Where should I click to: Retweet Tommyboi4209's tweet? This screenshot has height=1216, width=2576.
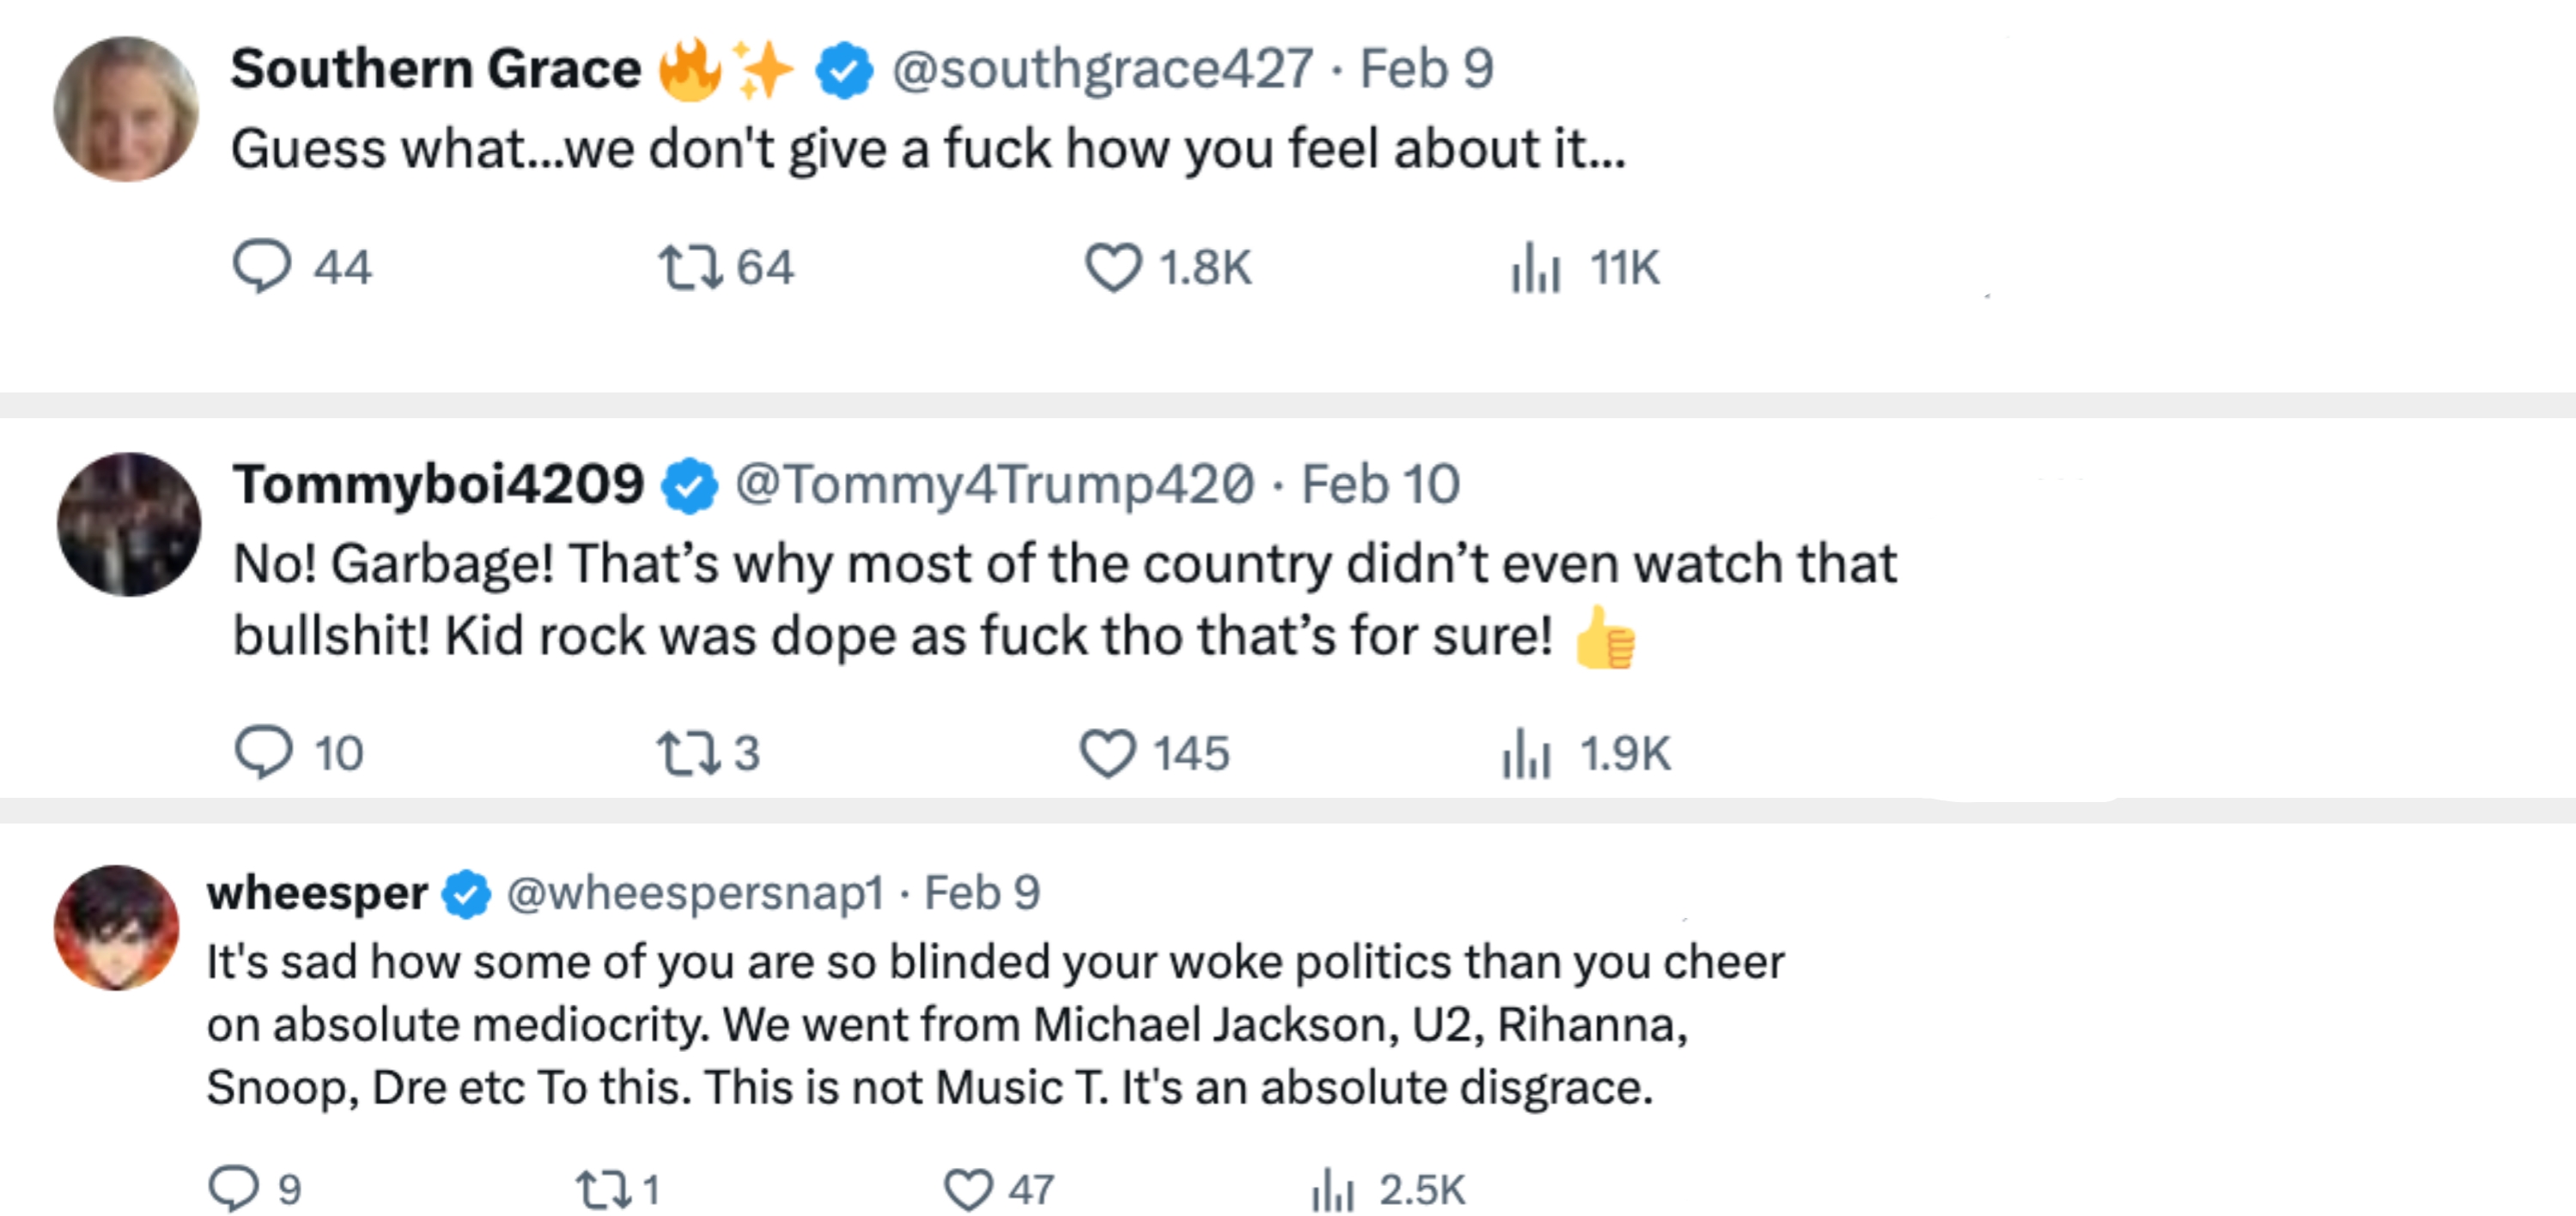coord(687,753)
